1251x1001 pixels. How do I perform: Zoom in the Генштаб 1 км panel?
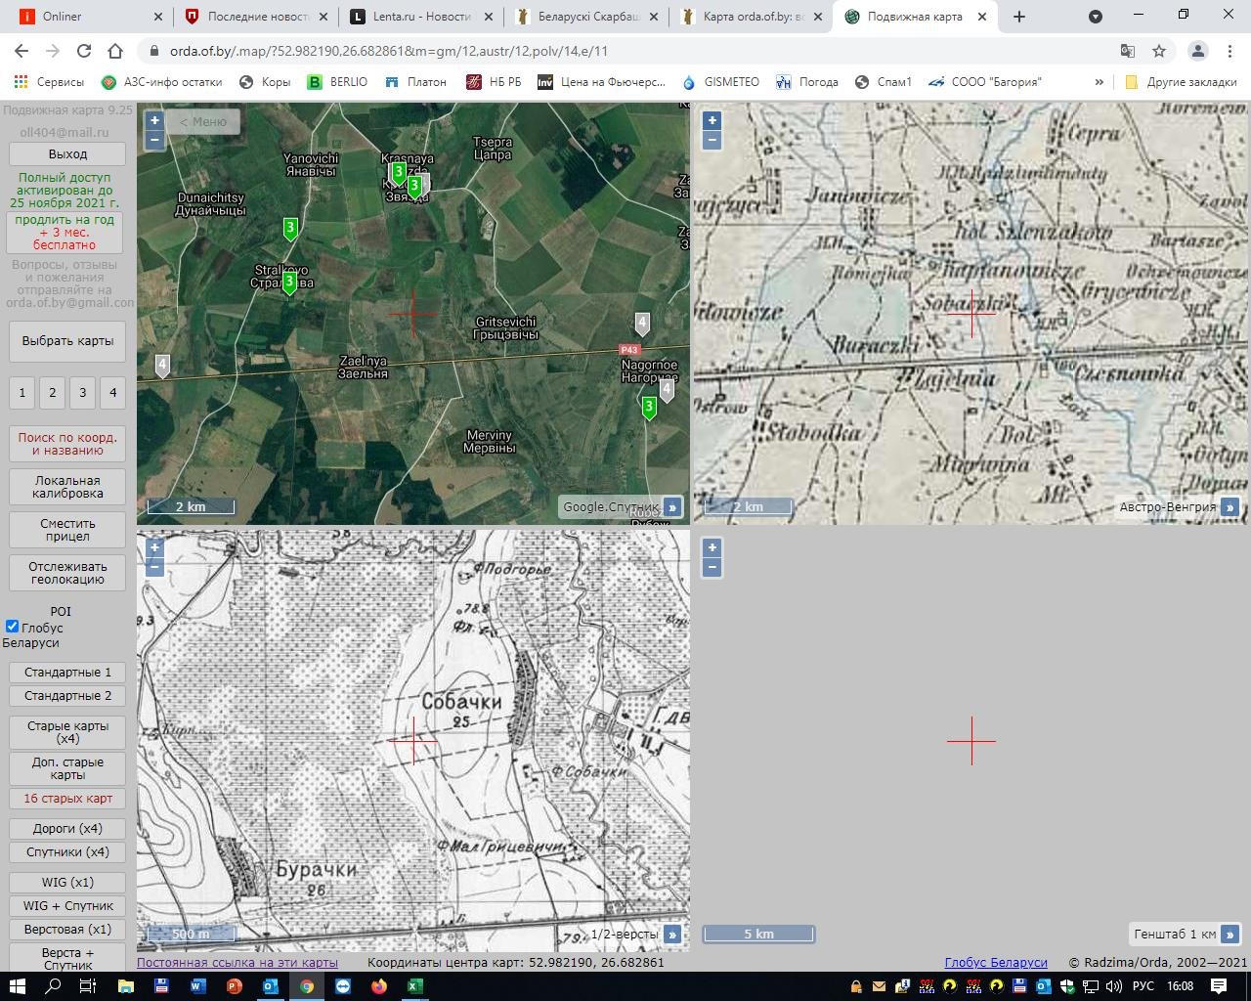(x=712, y=547)
